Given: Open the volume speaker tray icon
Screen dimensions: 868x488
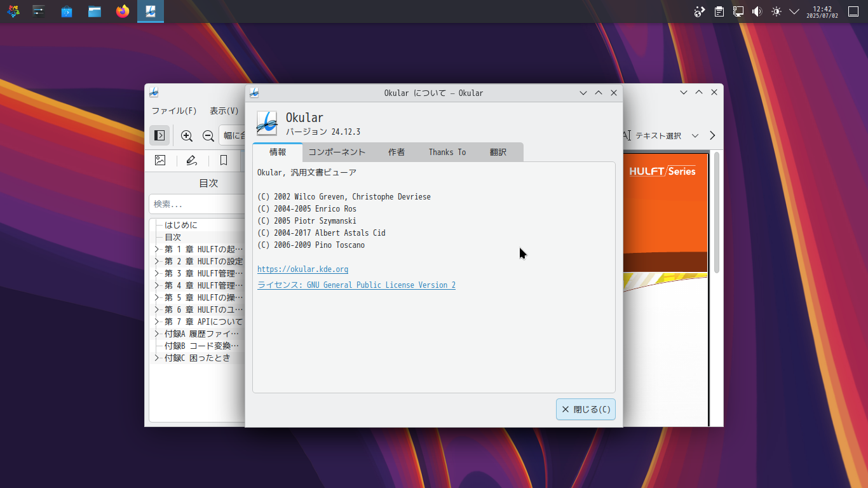Looking at the screenshot, I should 757,11.
